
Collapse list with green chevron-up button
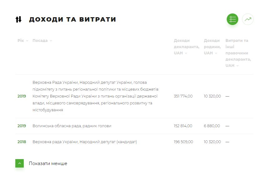click(x=19, y=163)
